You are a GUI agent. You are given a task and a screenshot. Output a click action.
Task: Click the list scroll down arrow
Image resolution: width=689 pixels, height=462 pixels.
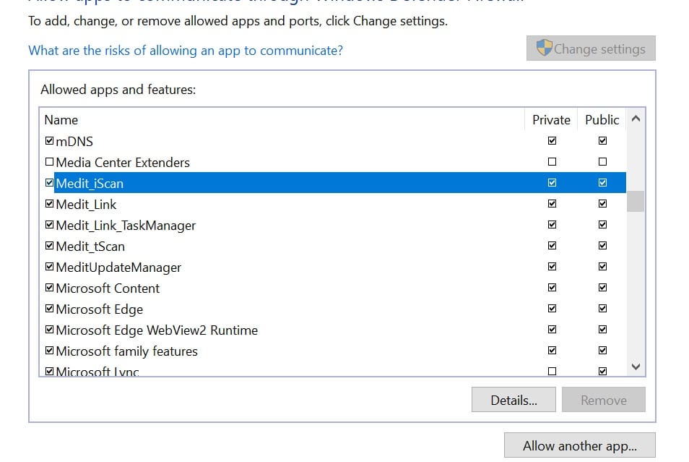point(636,367)
